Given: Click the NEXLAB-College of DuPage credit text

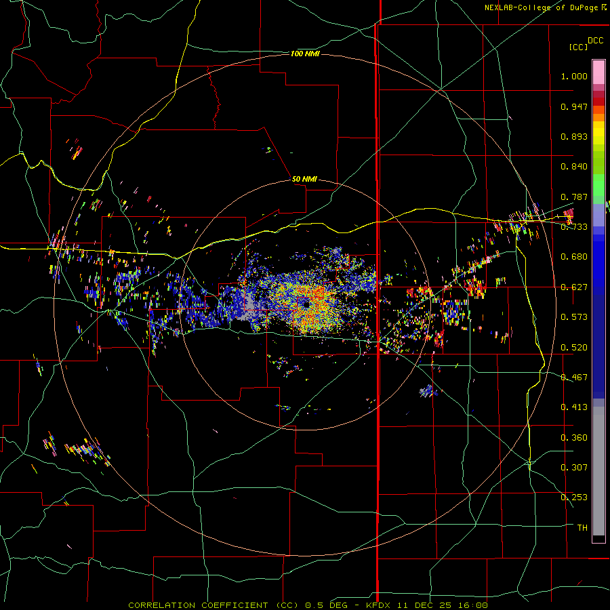Looking at the screenshot, I should [x=541, y=7].
